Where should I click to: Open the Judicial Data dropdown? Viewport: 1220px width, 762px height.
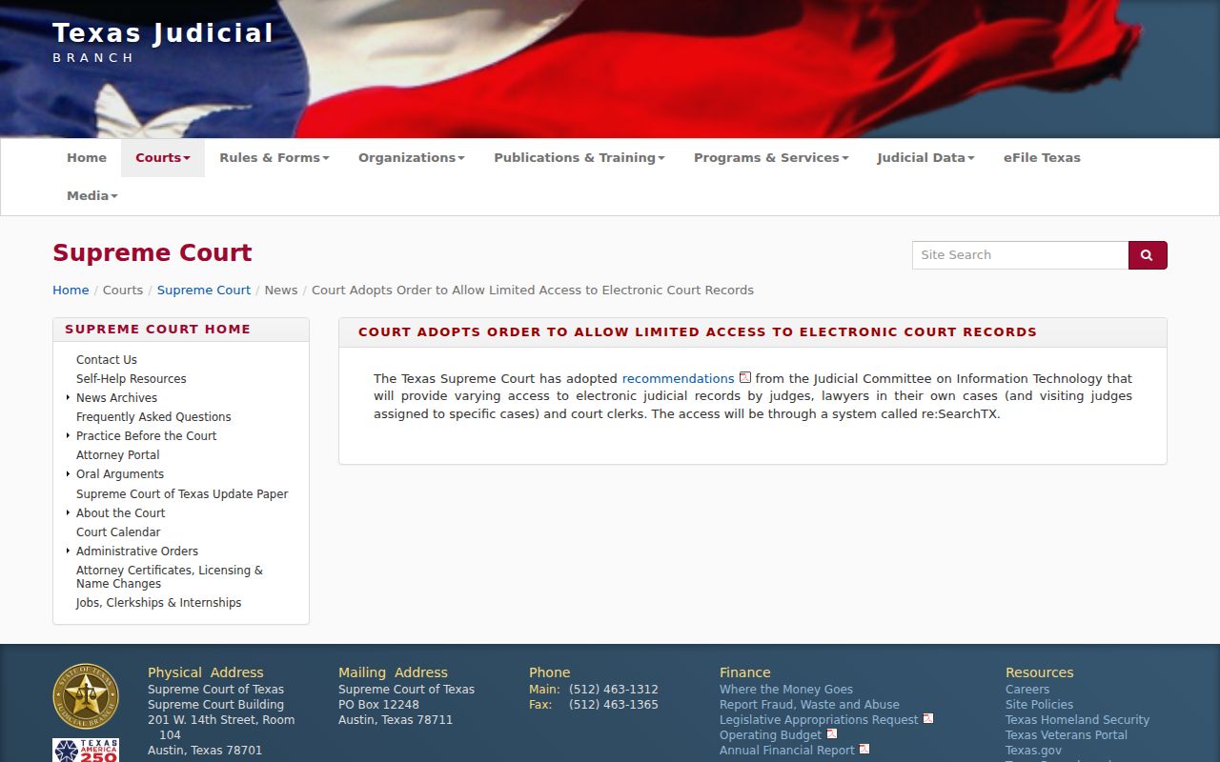(925, 158)
